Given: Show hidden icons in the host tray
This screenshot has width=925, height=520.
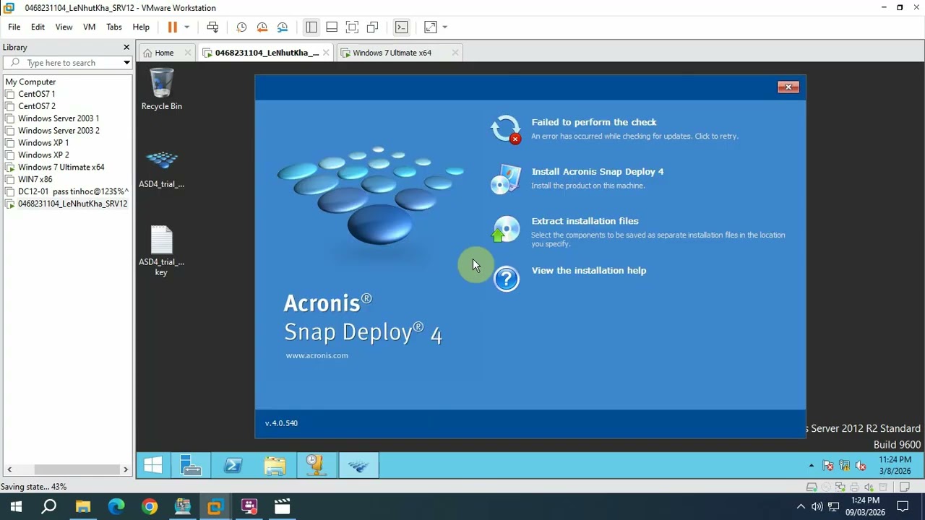Looking at the screenshot, I should point(801,507).
